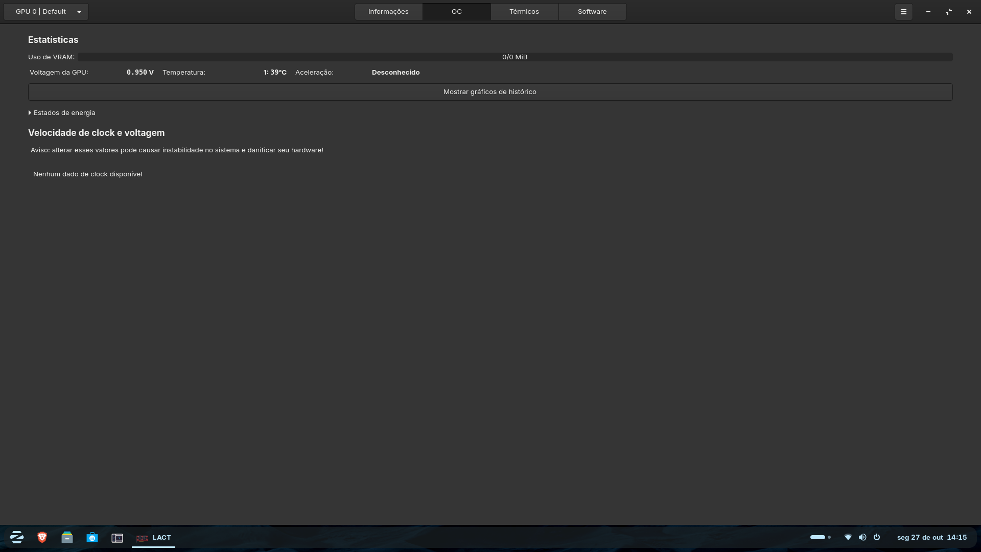The height and width of the screenshot is (552, 981).
Task: Click Mostrar gráficos de histórico button
Action: 490,92
